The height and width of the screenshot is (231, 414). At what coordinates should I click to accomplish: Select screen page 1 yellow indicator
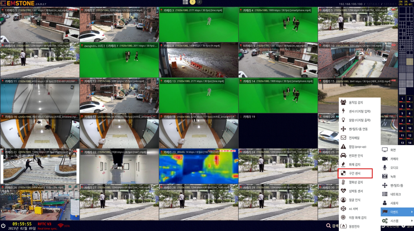(x=193, y=2)
